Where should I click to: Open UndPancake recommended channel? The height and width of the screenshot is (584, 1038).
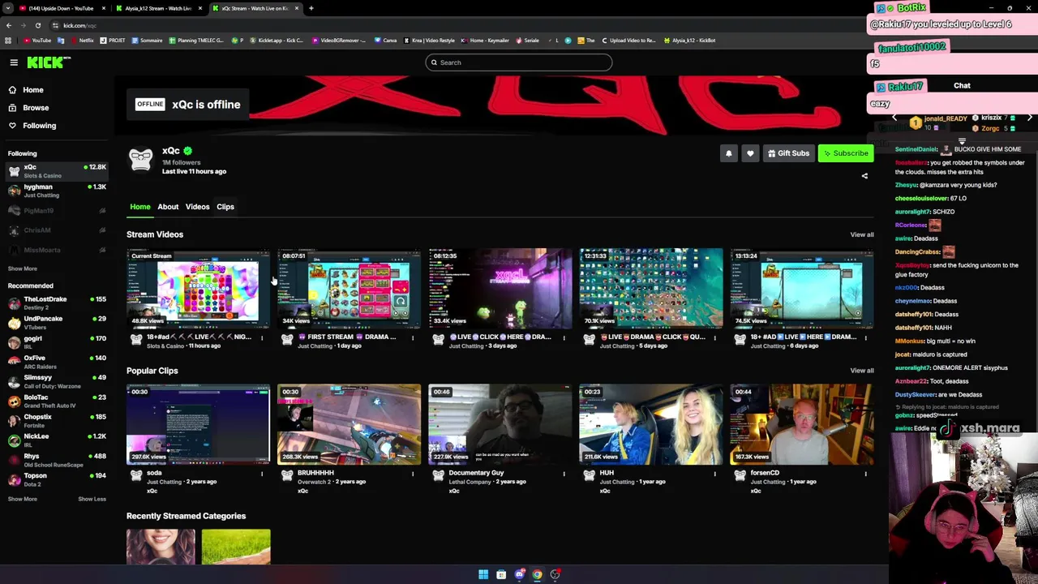coord(57,322)
